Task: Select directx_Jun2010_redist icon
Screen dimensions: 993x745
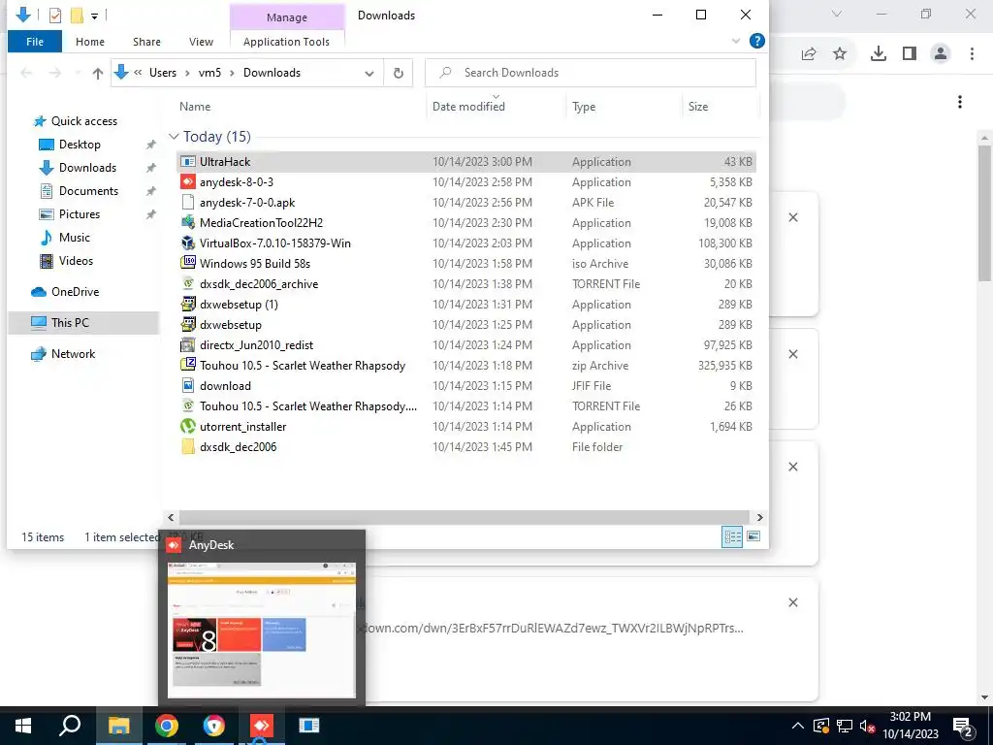Action: 187,344
